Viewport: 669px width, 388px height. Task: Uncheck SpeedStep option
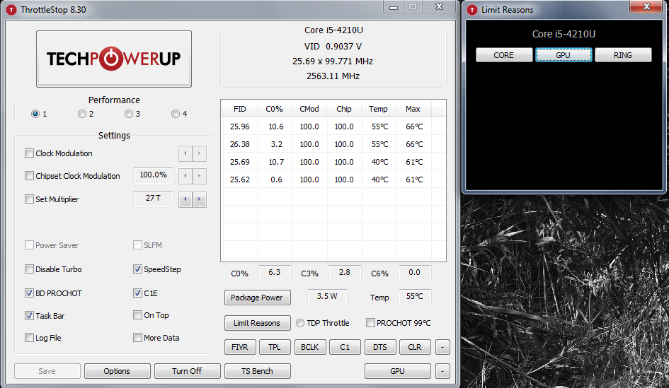pos(137,269)
